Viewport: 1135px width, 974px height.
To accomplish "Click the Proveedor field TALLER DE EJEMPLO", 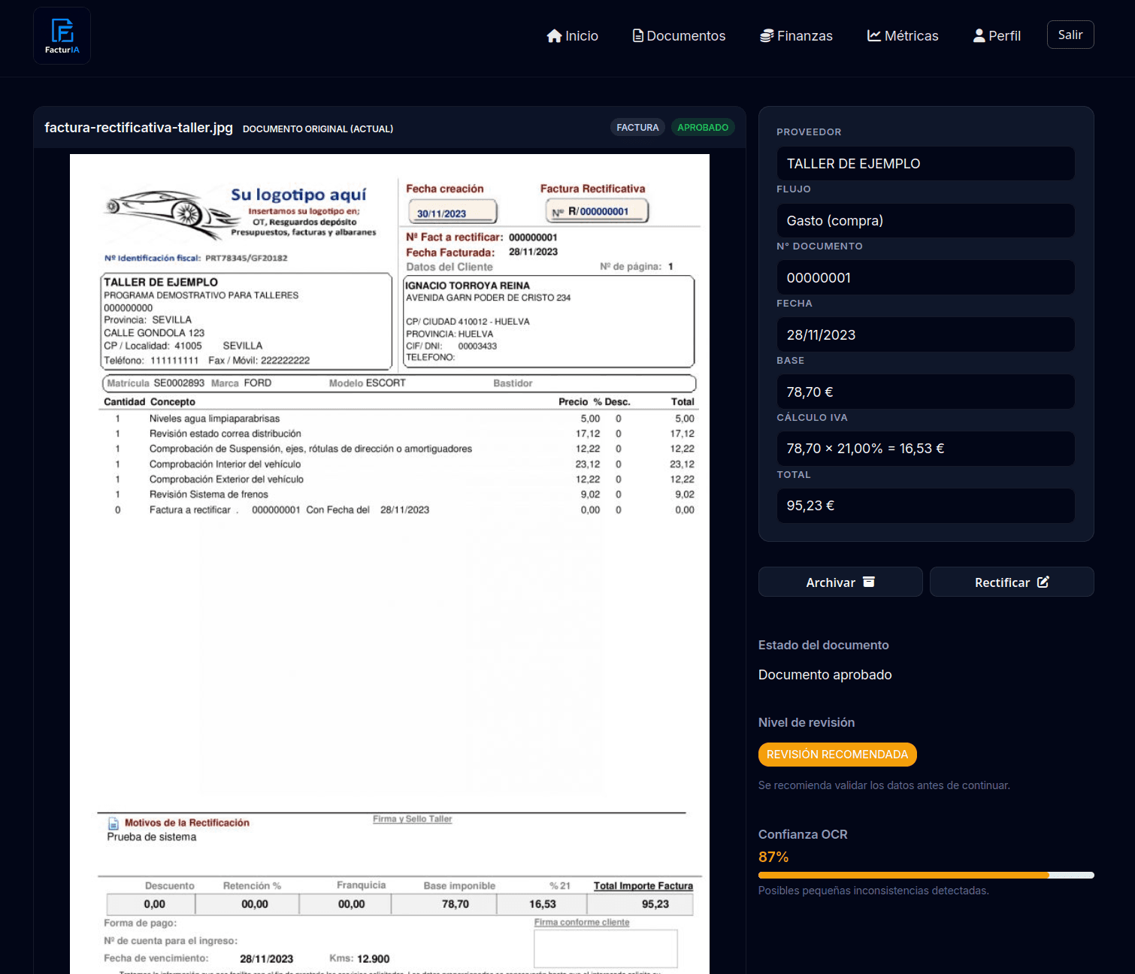I will click(925, 163).
